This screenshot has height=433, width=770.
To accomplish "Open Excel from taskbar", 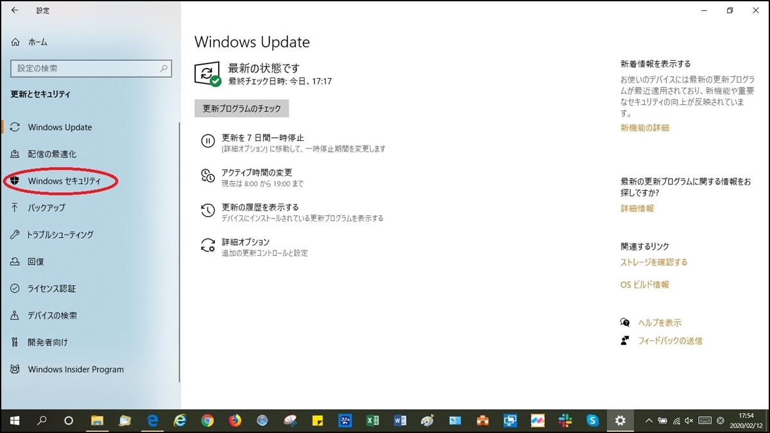I will click(372, 421).
